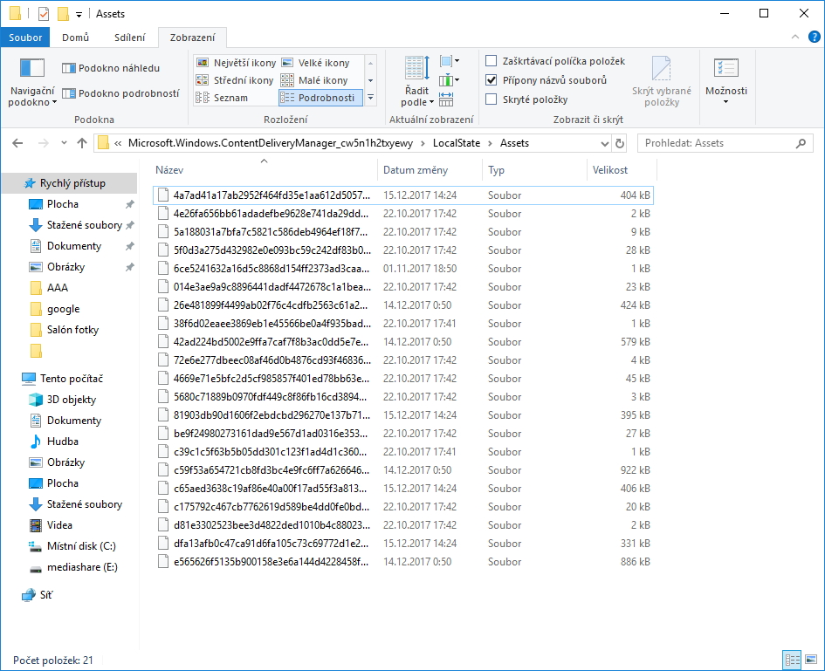The width and height of the screenshot is (825, 671).
Task: Switch to large thumbnails view in status bar
Action: pos(811,660)
